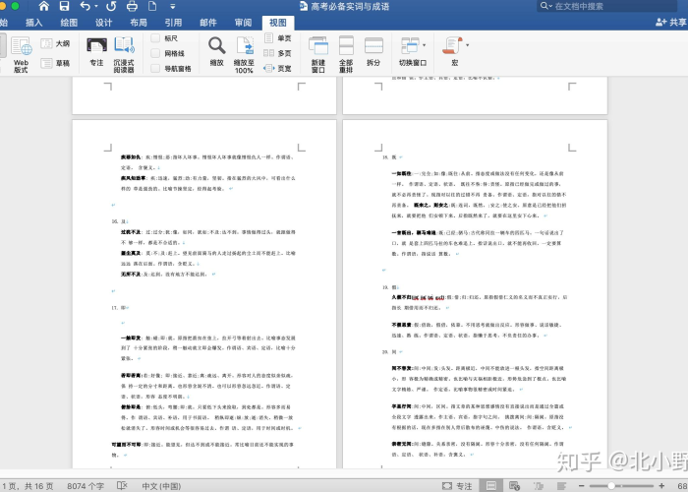Open the 绘图 ribbon tab
This screenshot has height=492, width=688.
tap(69, 23)
